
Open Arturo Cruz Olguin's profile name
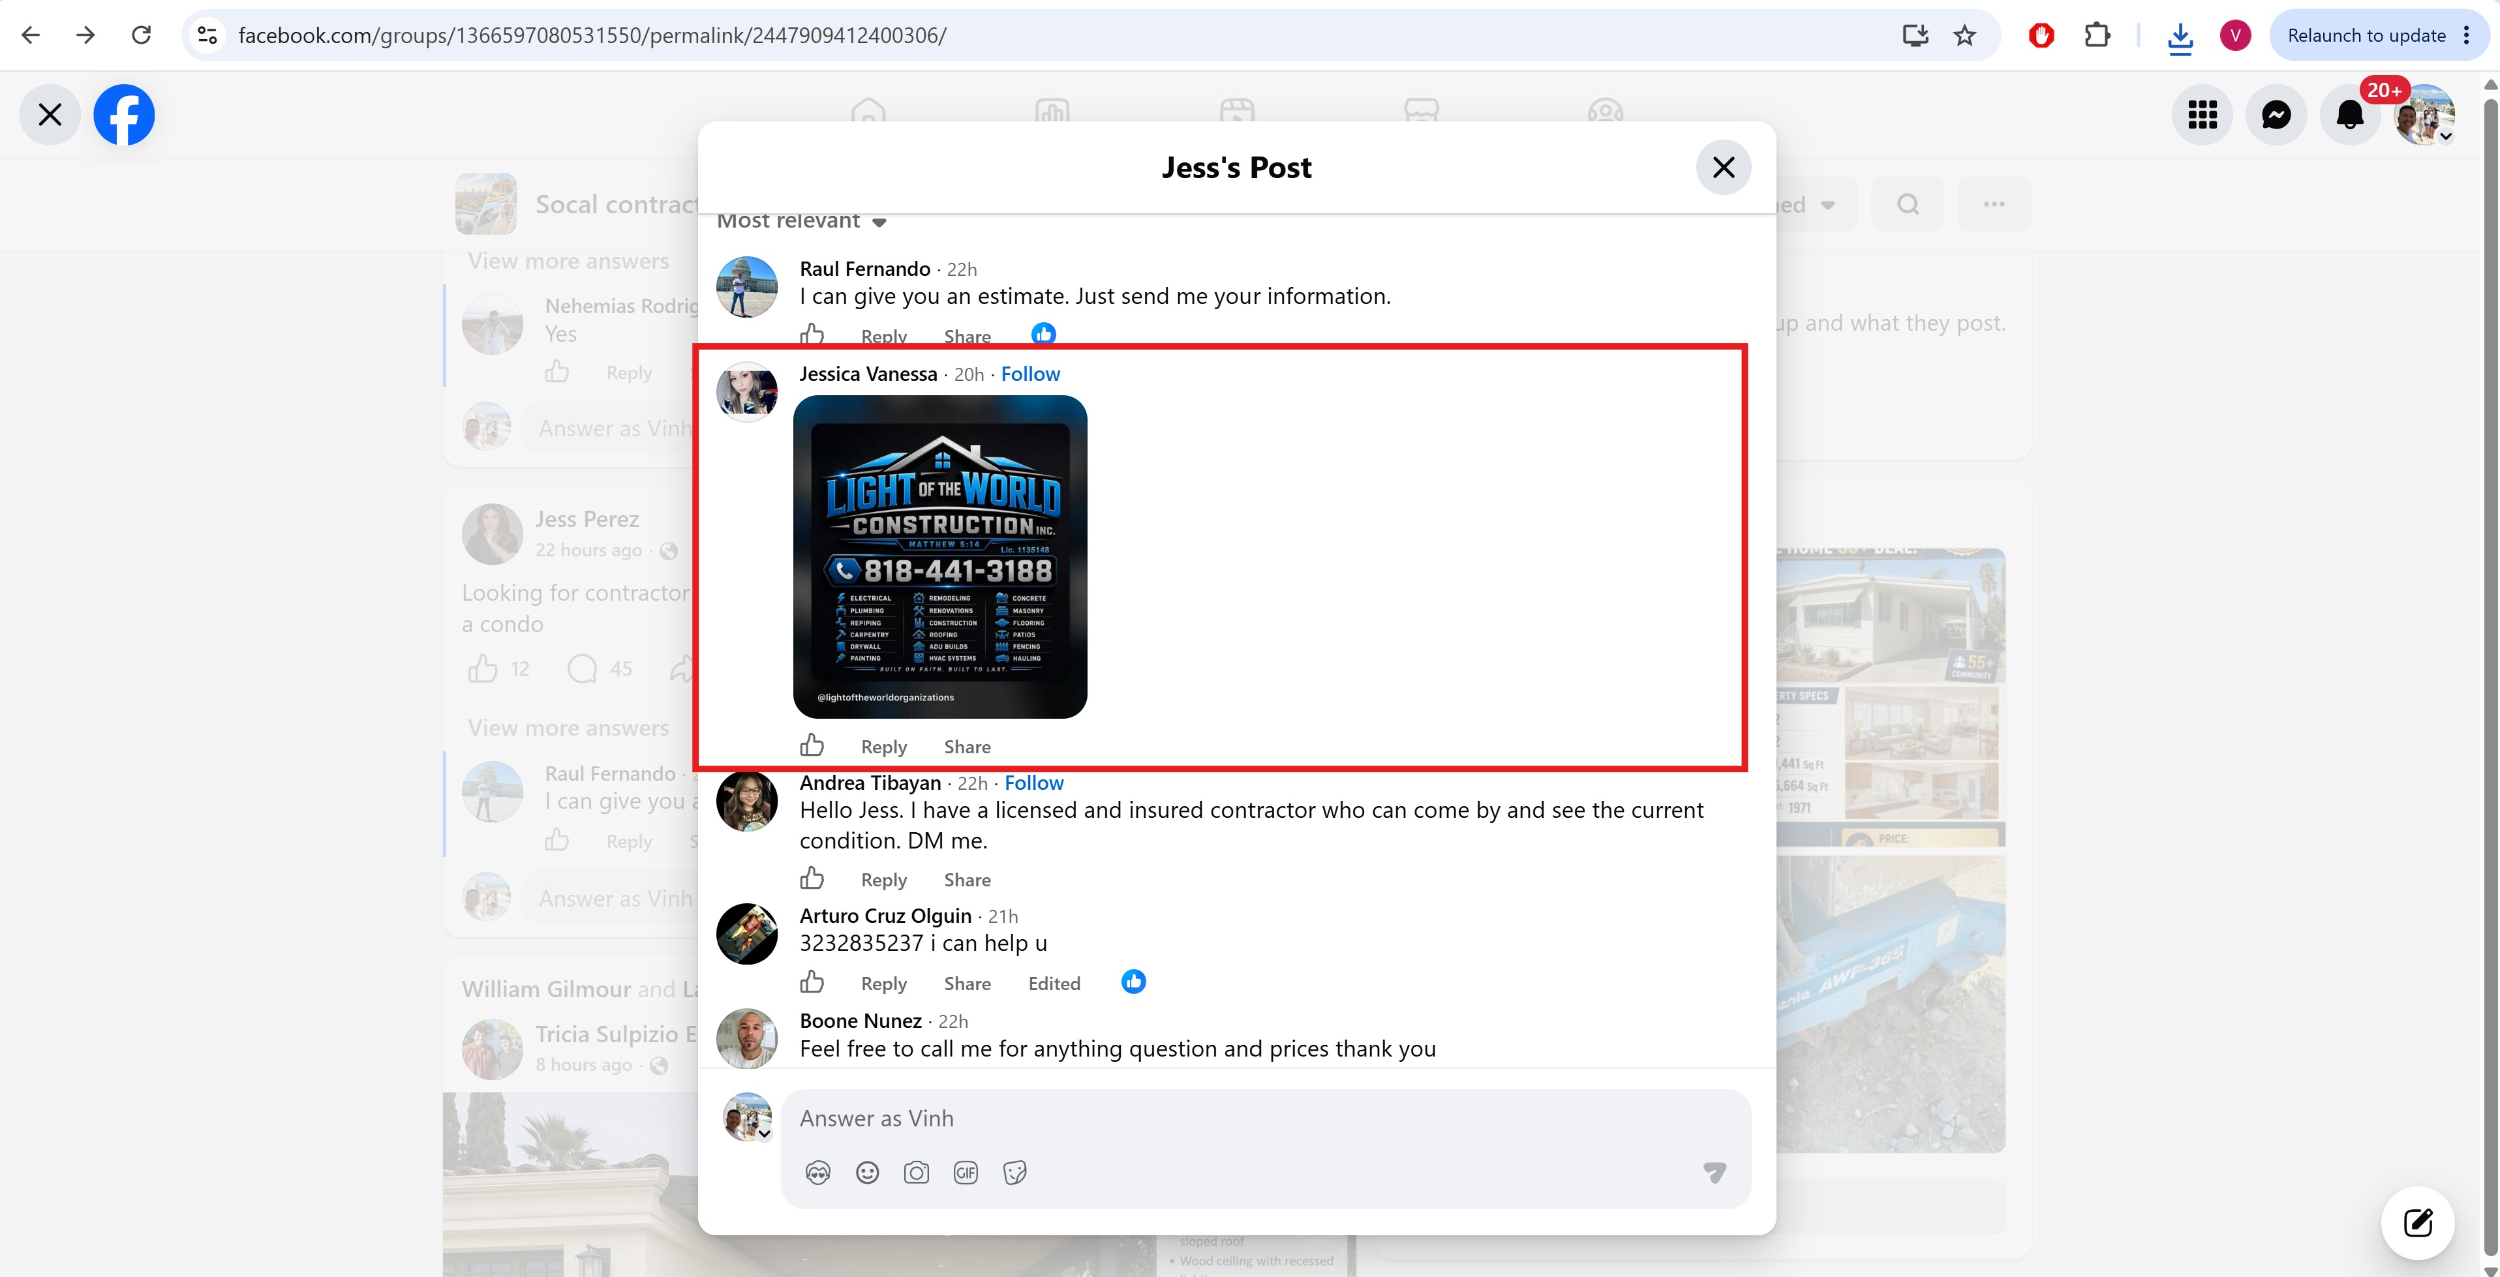click(885, 916)
